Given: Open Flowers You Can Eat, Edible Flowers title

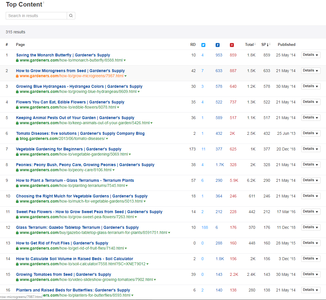Looking at the screenshot, I should pyautogui.click(x=70, y=102).
